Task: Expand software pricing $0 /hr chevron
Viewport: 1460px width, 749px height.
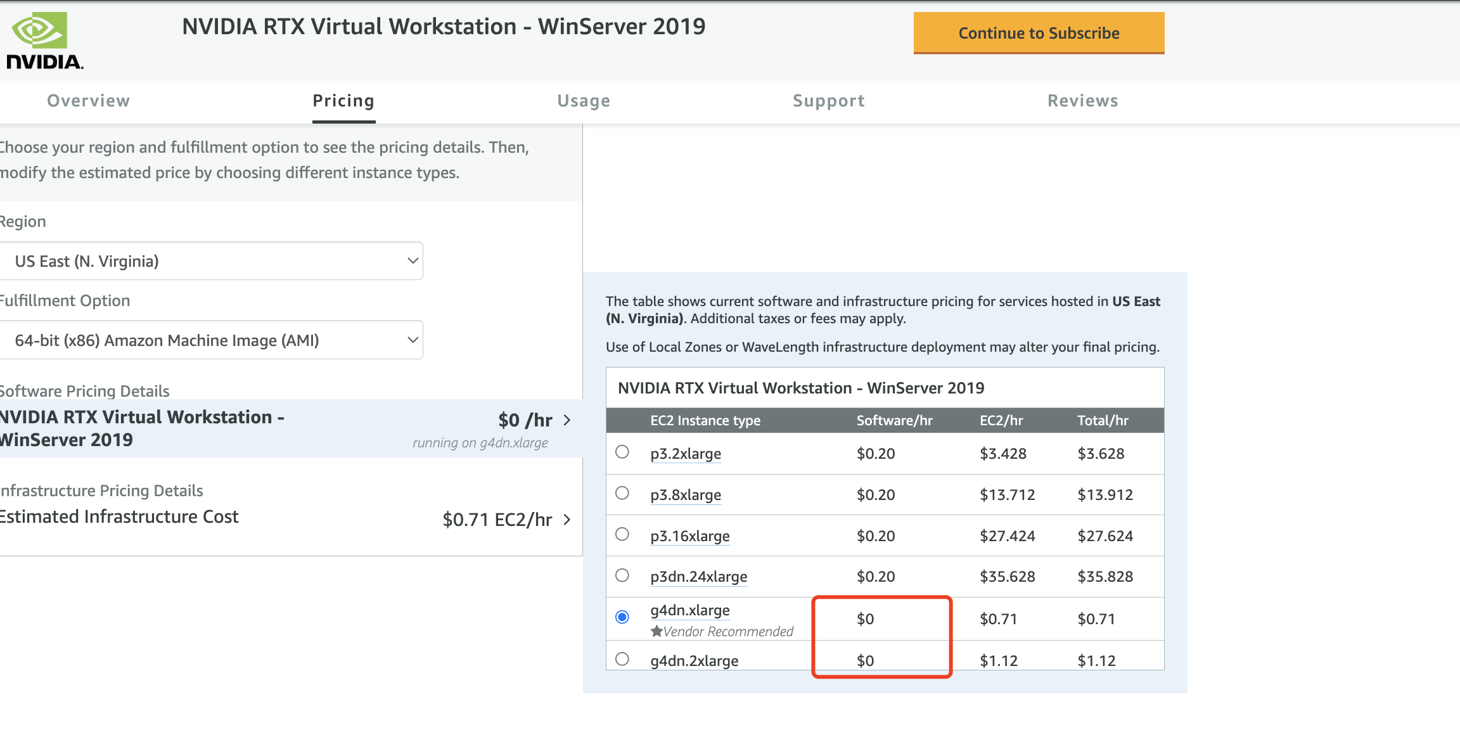Action: pos(567,420)
